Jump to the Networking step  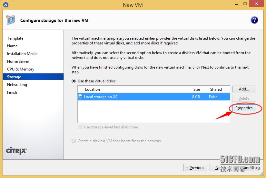[17, 85]
